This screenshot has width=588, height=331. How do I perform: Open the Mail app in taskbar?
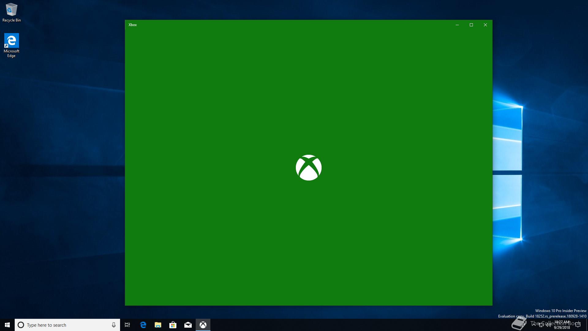[x=188, y=325]
